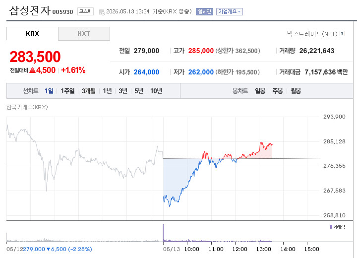Toggle the 실시간 real-time button
357x258 pixels.
pyautogui.click(x=204, y=11)
